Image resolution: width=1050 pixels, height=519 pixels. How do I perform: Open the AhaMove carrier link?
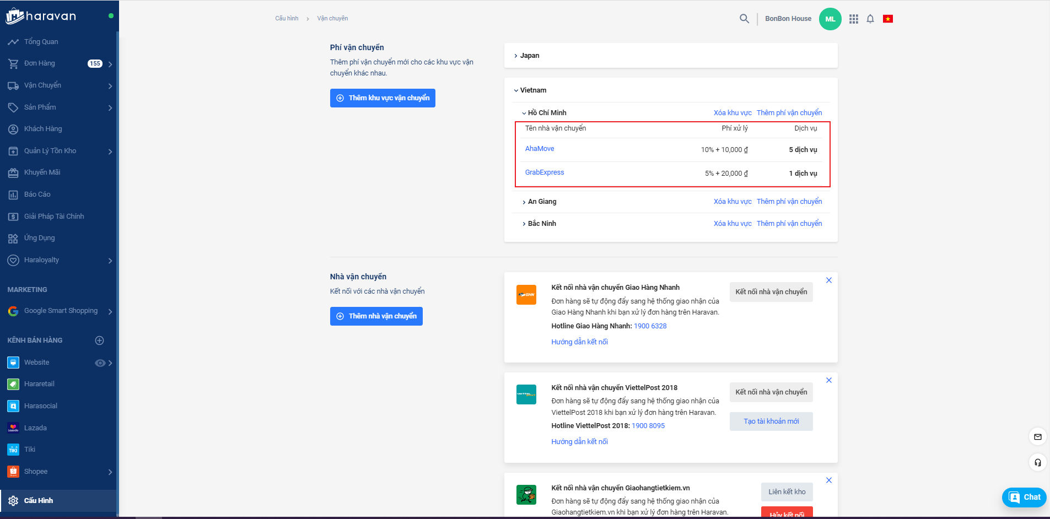pyautogui.click(x=540, y=149)
